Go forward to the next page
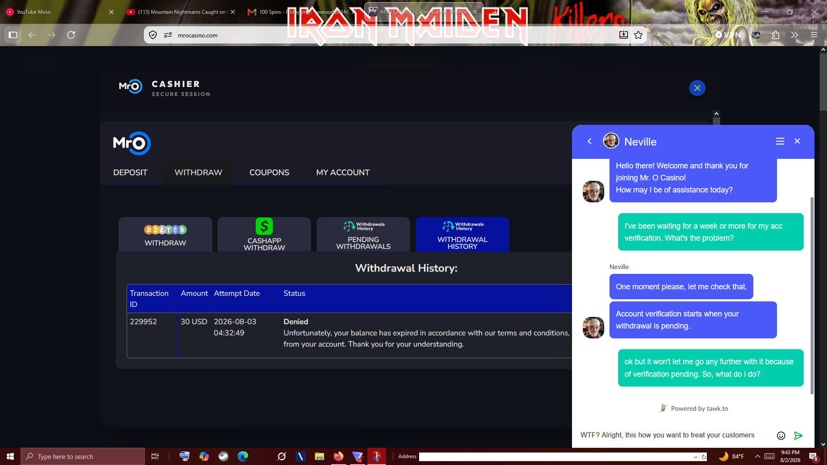Image resolution: width=827 pixels, height=465 pixels. click(52, 35)
